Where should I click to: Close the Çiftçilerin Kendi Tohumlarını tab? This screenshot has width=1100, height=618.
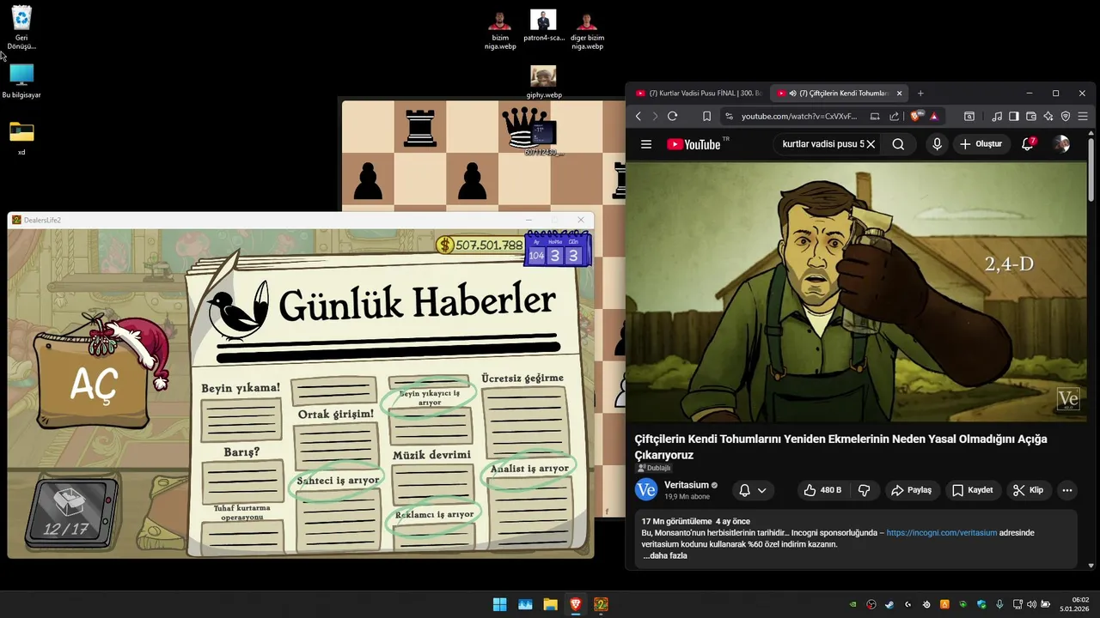[x=900, y=93]
